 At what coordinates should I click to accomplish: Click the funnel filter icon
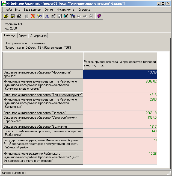(x=72, y=16)
